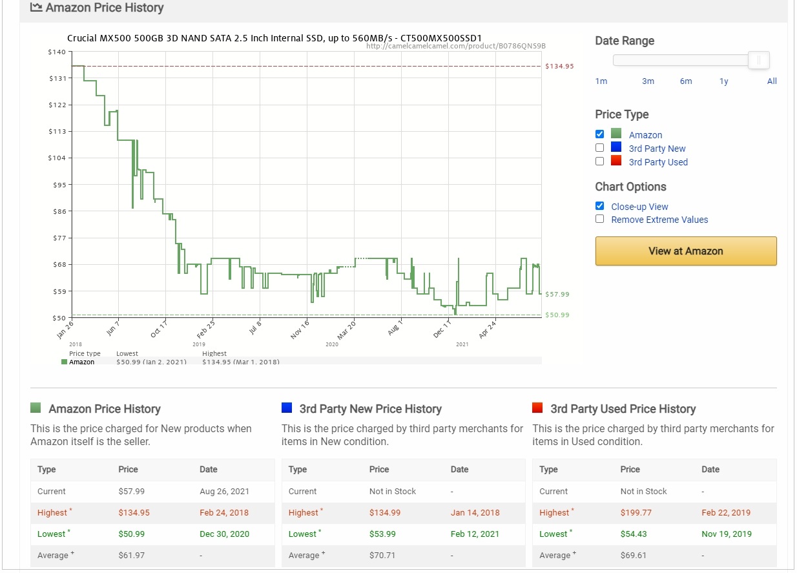The width and height of the screenshot is (797, 573).
Task: Click the $57.99 current price chart label
Action: [557, 294]
